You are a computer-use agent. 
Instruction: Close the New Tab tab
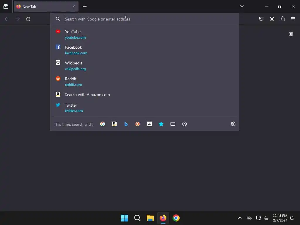[74, 6]
